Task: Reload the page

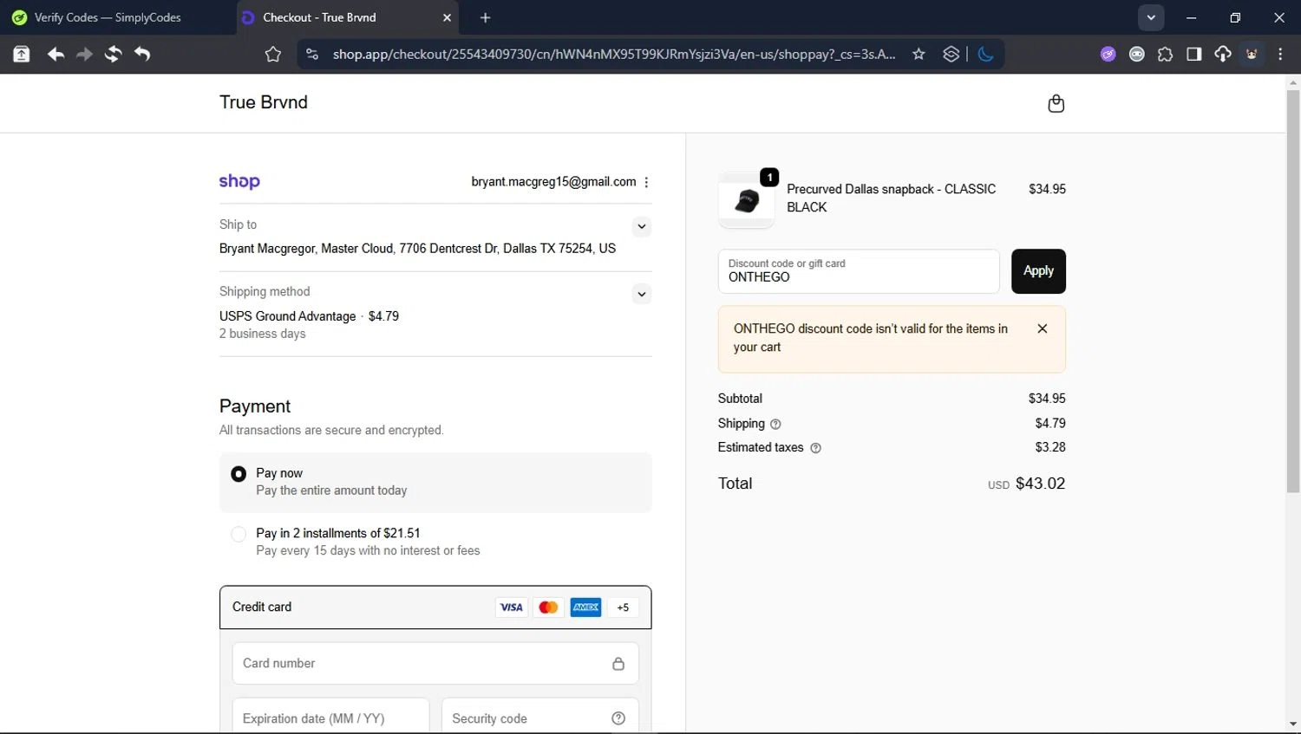Action: coord(113,54)
